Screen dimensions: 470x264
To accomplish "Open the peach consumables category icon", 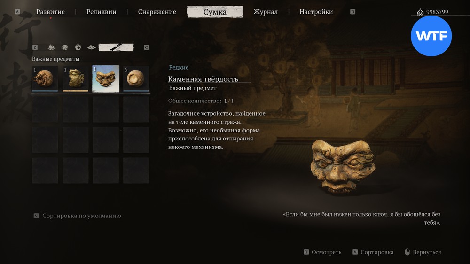I will pos(51,47).
